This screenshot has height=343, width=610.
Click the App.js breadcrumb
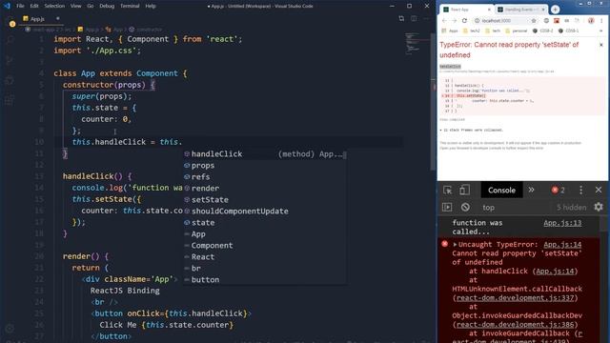click(89, 30)
